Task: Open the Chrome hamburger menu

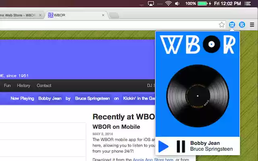Action: click(252, 25)
